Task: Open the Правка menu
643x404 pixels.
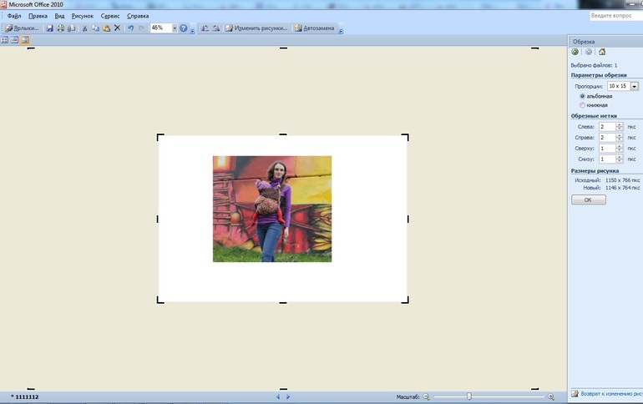Action: [x=38, y=16]
